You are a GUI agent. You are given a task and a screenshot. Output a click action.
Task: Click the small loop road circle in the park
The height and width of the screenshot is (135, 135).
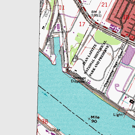pos(76,57)
